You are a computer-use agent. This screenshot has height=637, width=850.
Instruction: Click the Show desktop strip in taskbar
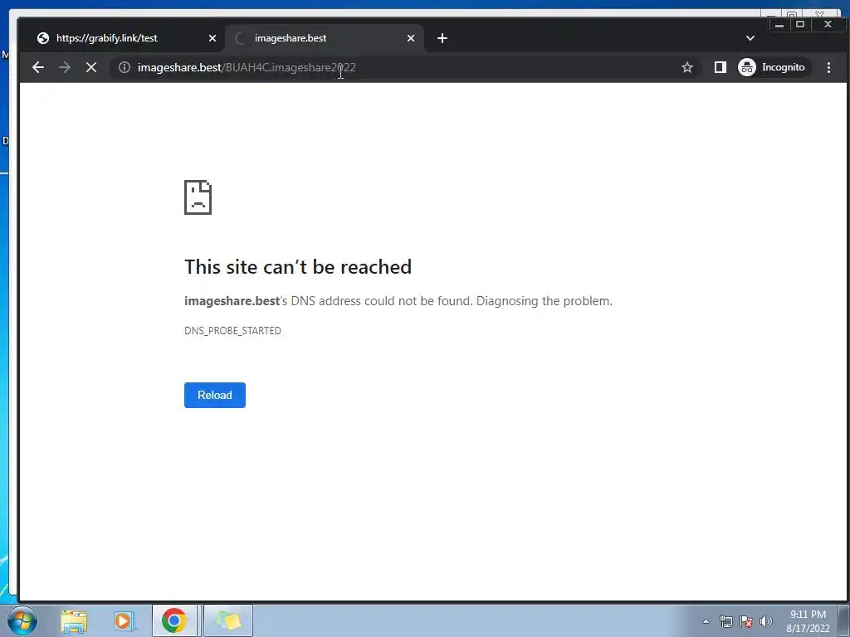[x=844, y=620]
